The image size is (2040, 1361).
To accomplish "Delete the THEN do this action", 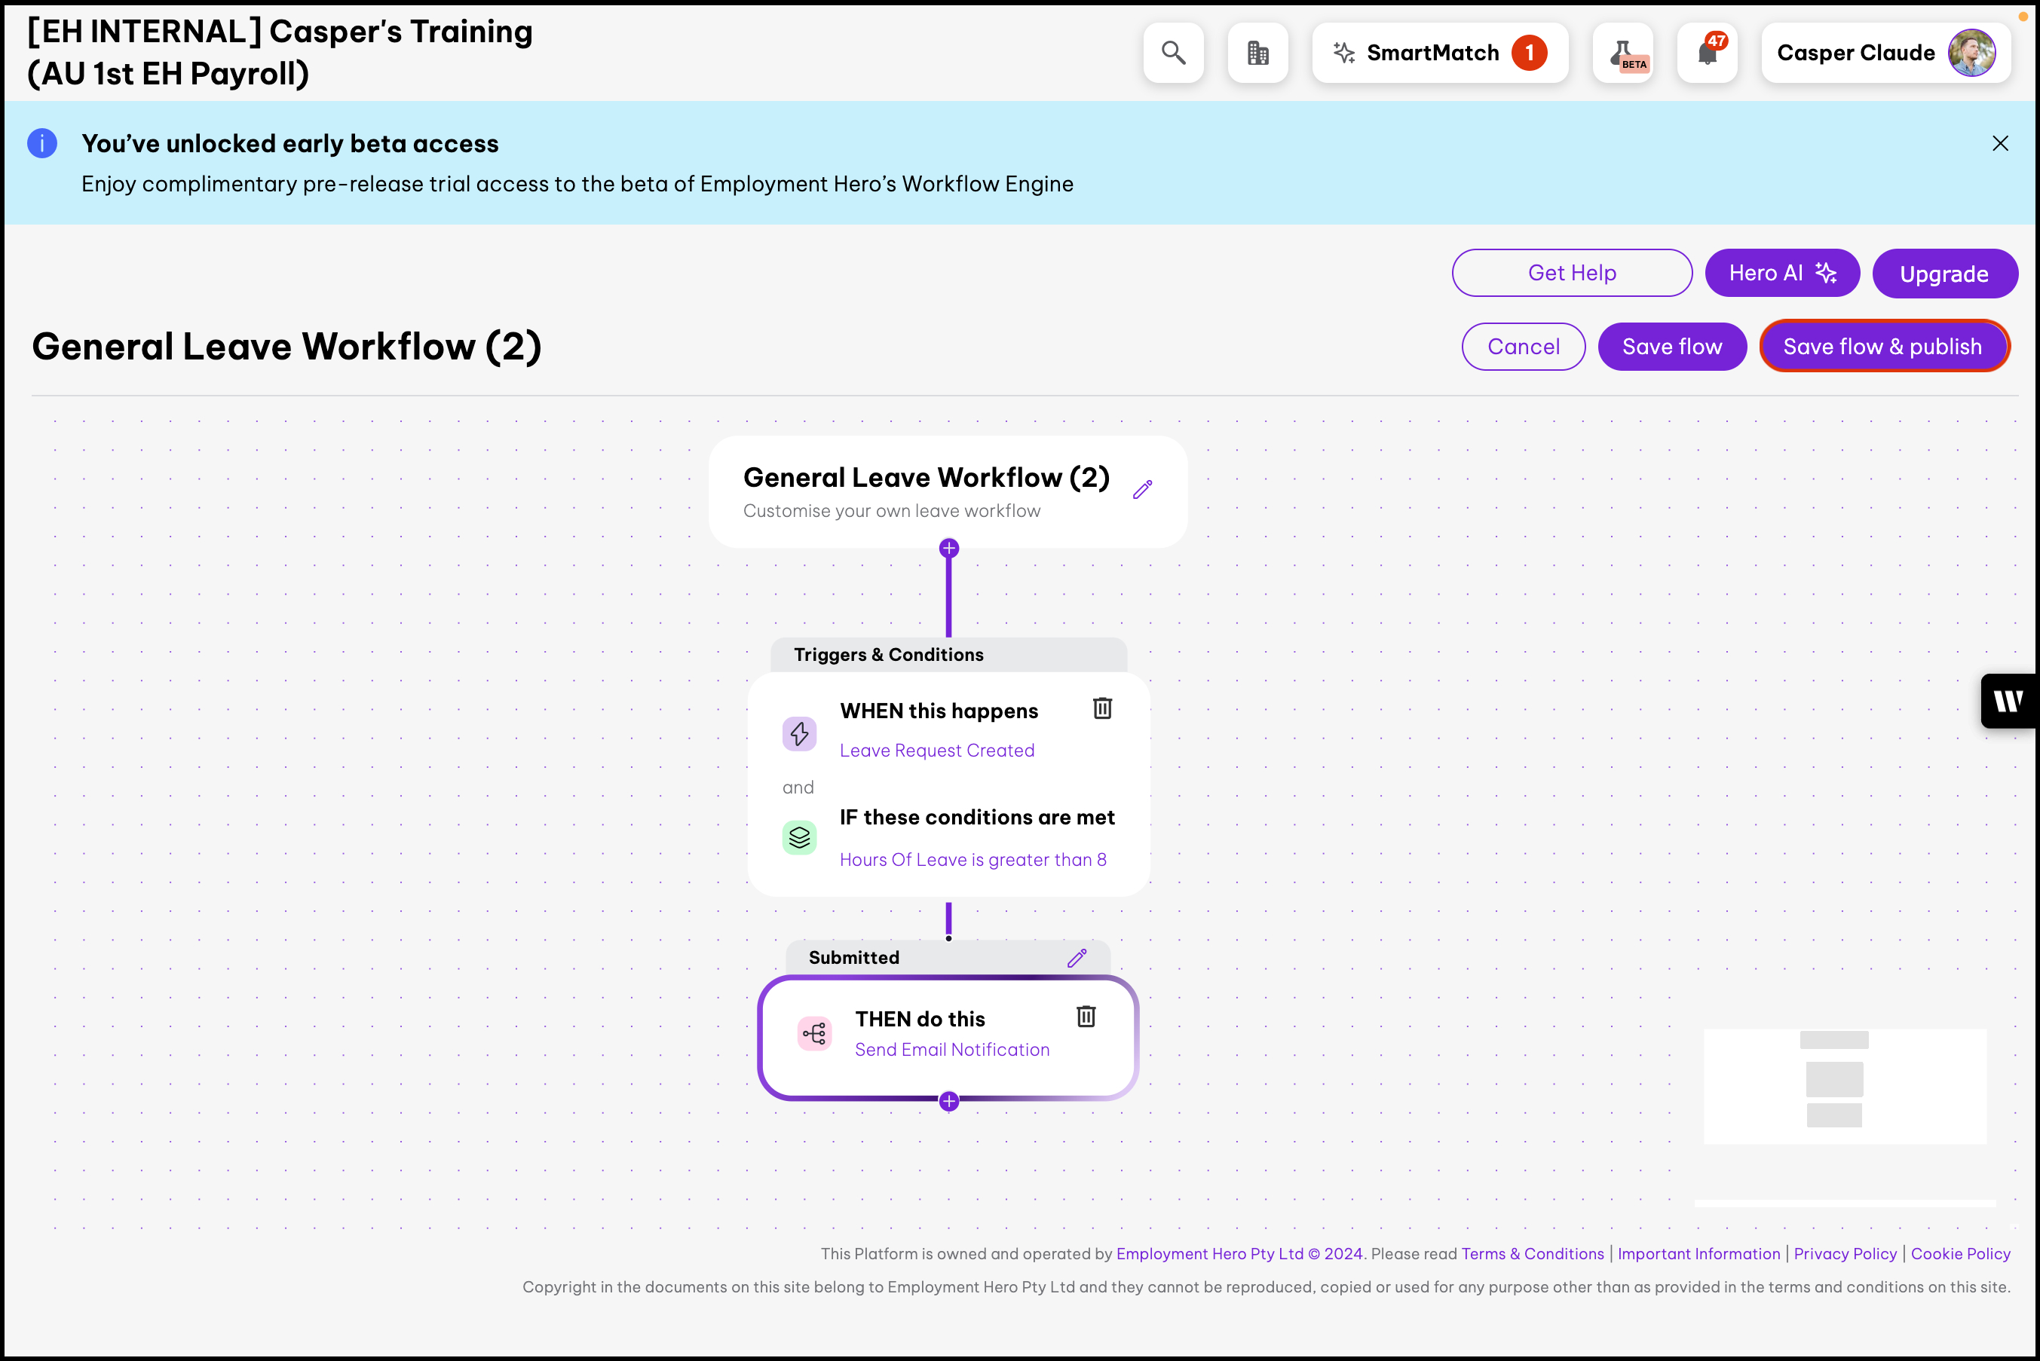I will pos(1085,1017).
